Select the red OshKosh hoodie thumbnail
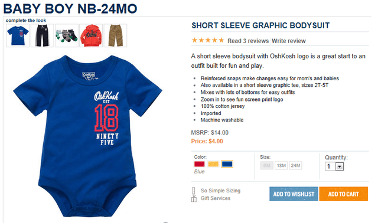378x223 pixels. coord(91,35)
